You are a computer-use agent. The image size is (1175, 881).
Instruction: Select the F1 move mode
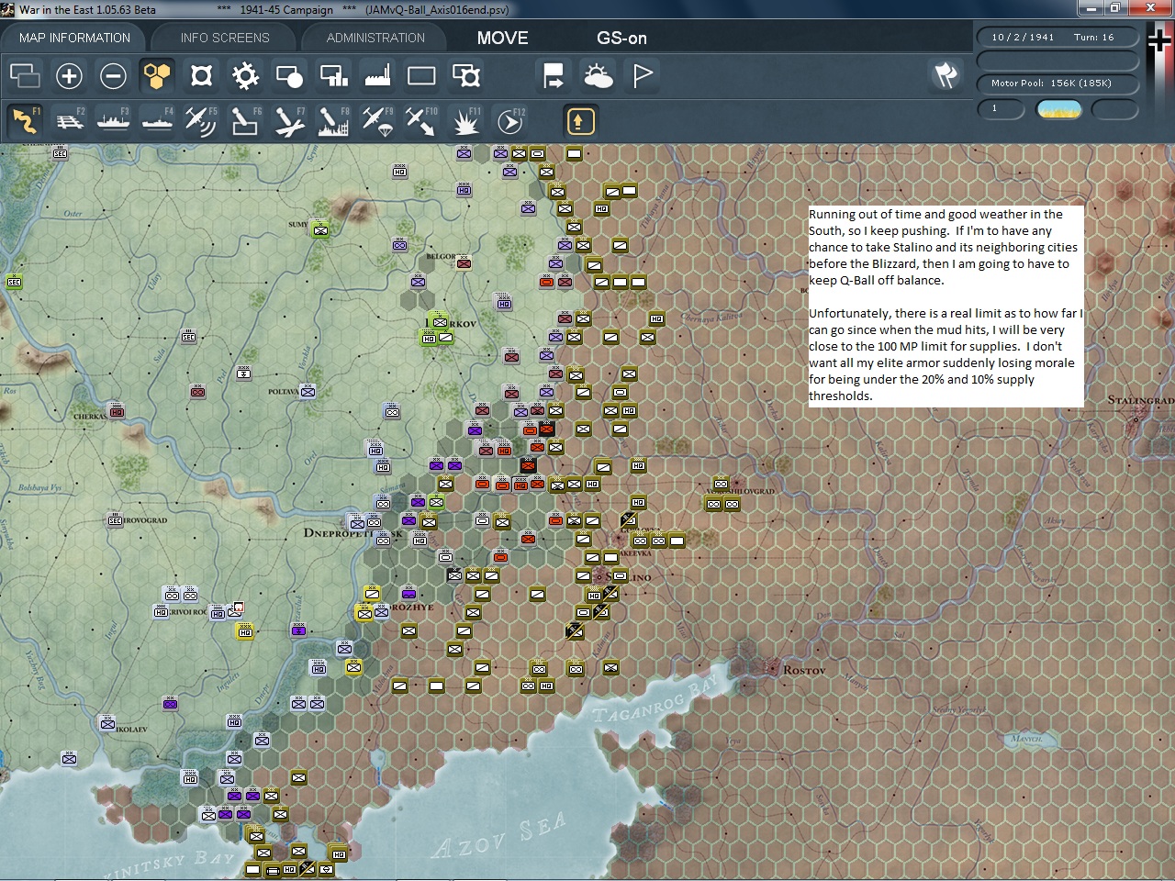tap(25, 121)
